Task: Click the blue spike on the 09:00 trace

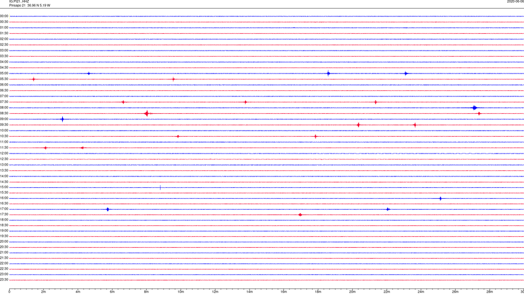Action: tap(62, 119)
